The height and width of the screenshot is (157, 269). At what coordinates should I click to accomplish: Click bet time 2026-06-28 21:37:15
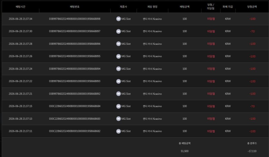coord(20,106)
